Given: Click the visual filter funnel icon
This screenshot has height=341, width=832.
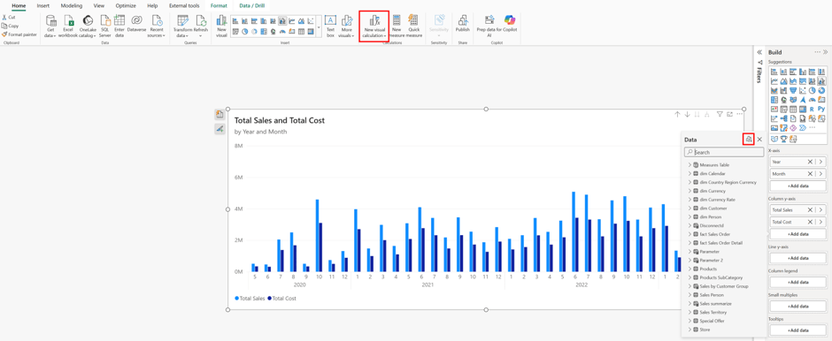Looking at the screenshot, I should click(x=720, y=114).
